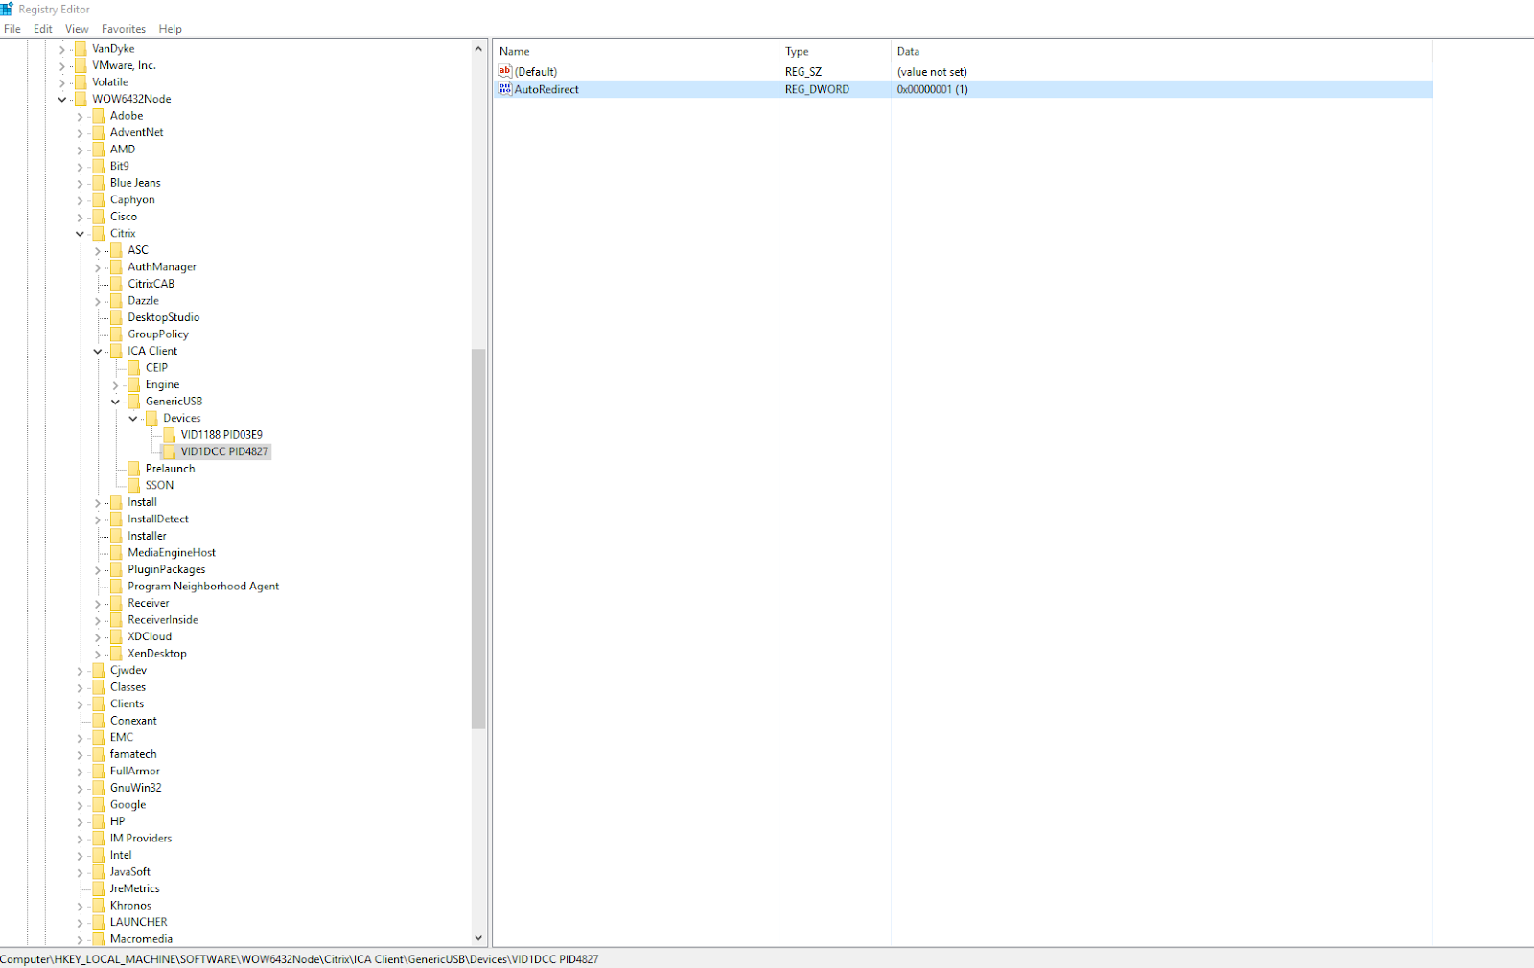1534x968 pixels.
Task: Click the WOW6432Node folder icon
Action: pyautogui.click(x=81, y=99)
